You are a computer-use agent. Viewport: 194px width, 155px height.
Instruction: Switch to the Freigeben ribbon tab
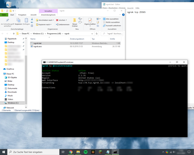point(22,15)
